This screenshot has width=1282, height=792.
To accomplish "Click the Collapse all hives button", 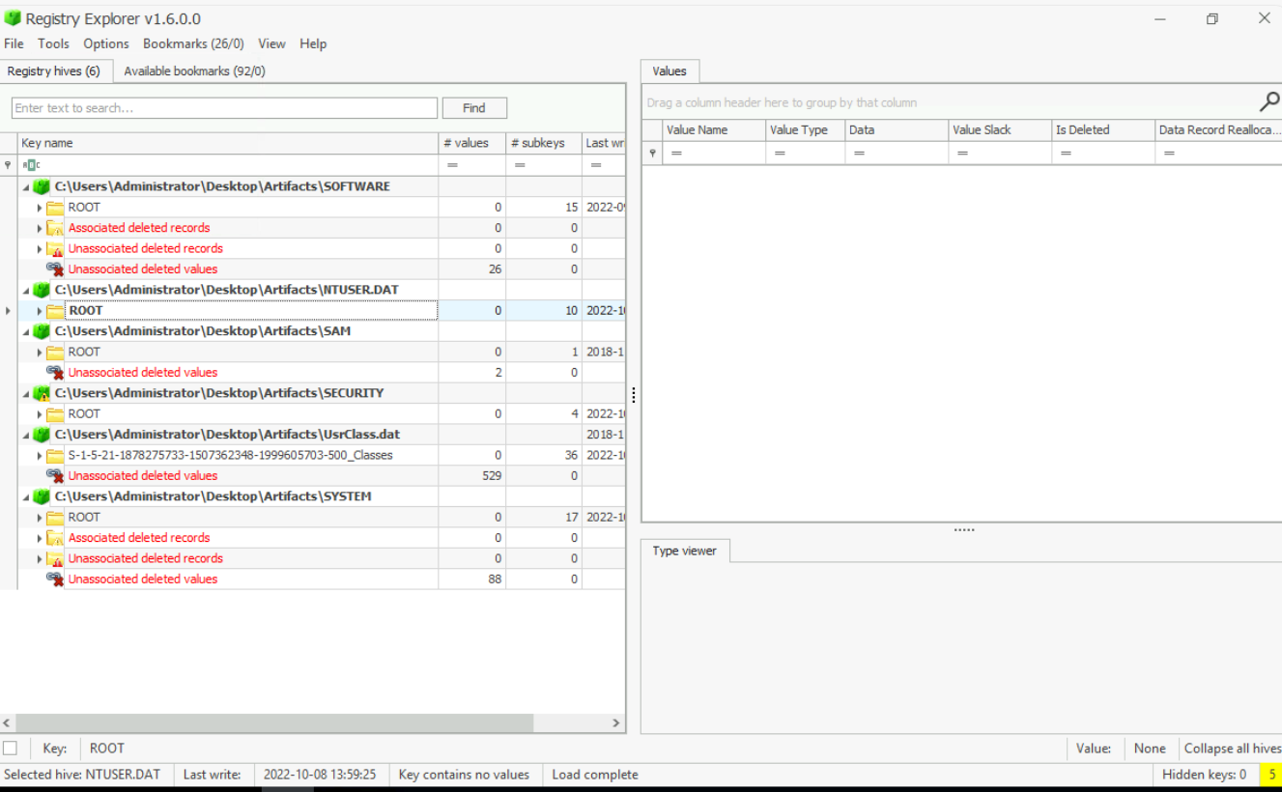I will coord(1232,749).
